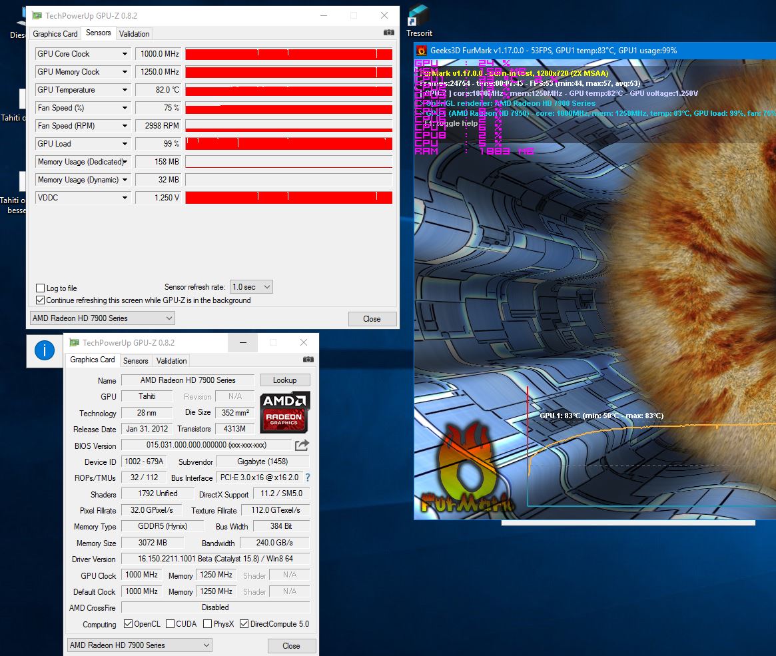Click the Name field AMD Radeon HD 7900 Series
This screenshot has width=776, height=656.
tap(188, 380)
